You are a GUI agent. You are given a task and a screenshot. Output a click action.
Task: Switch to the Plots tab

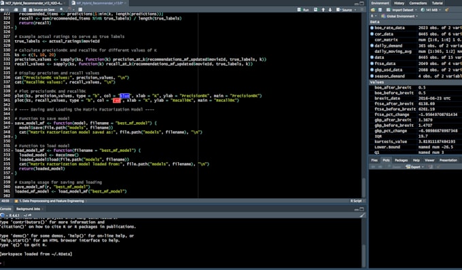click(x=386, y=160)
